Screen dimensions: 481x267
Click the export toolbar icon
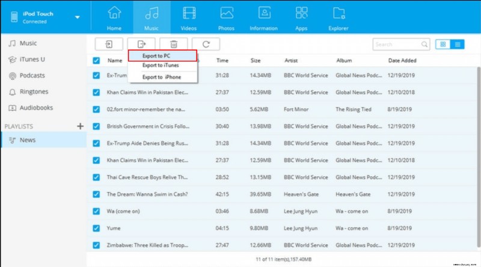pos(141,44)
